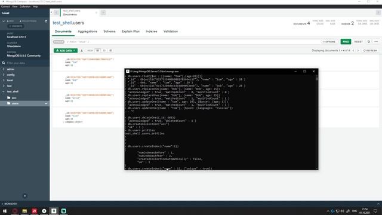This screenshot has height=215, width=382.
Task: Click the test_shell database link in title
Action: (62, 23)
